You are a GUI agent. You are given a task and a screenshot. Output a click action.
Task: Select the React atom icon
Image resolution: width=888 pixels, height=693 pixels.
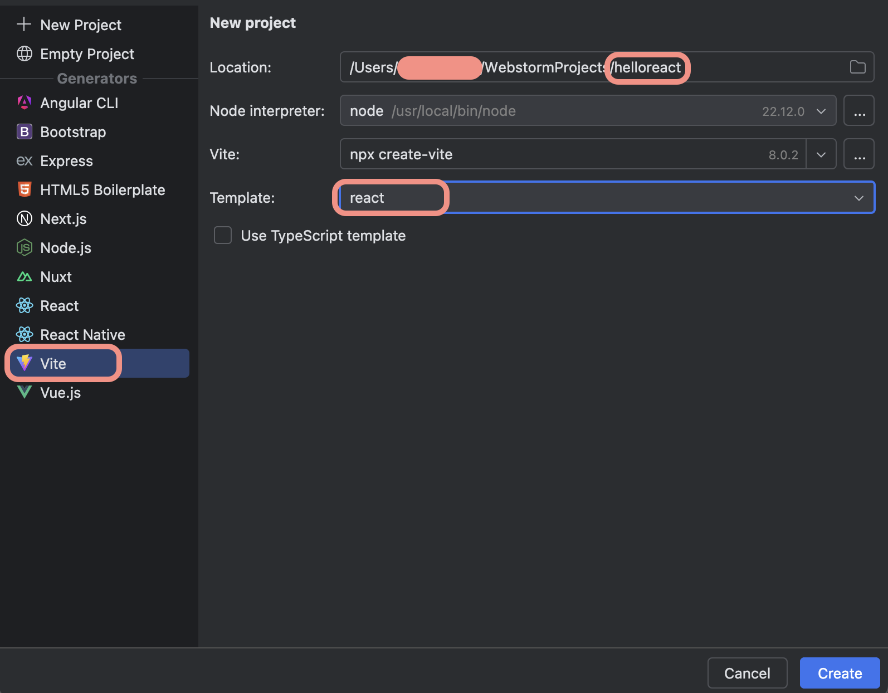click(x=24, y=305)
